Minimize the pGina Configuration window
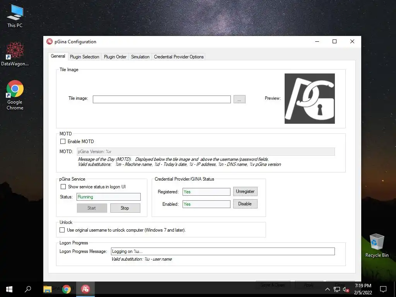This screenshot has width=396, height=297. pyautogui.click(x=317, y=41)
